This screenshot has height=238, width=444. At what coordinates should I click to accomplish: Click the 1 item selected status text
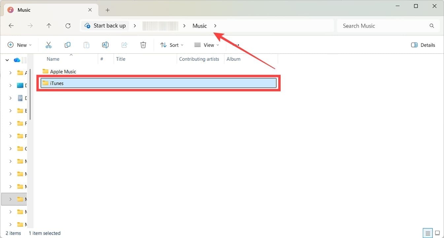tap(45, 233)
